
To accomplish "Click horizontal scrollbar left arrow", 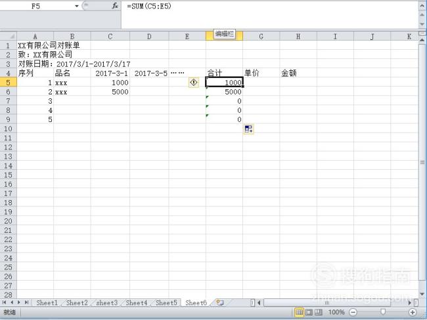I will (259, 302).
